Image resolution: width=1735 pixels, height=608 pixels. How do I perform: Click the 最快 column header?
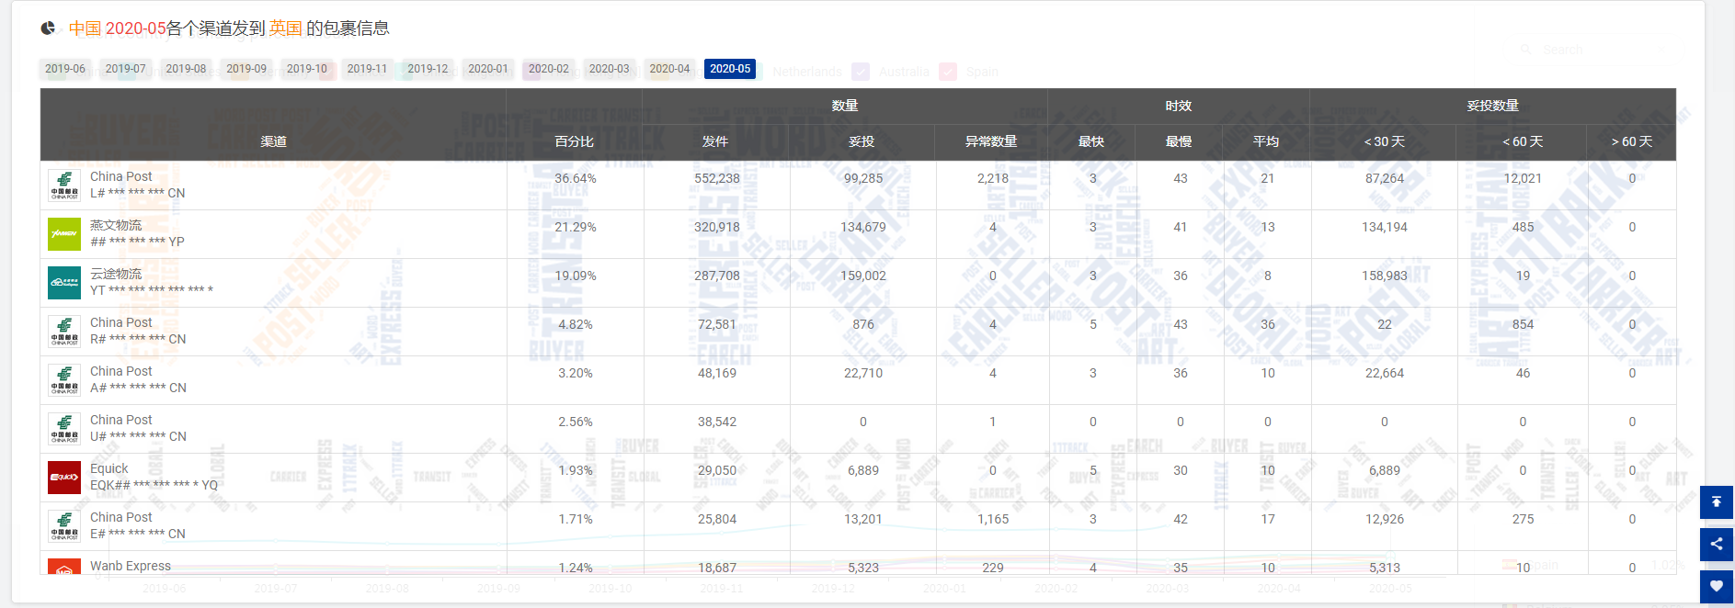[x=1091, y=141]
